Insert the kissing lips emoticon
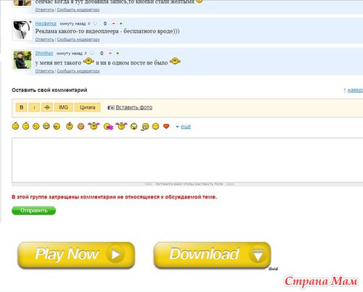Viewport: 363px width, 292px height. 108,126
